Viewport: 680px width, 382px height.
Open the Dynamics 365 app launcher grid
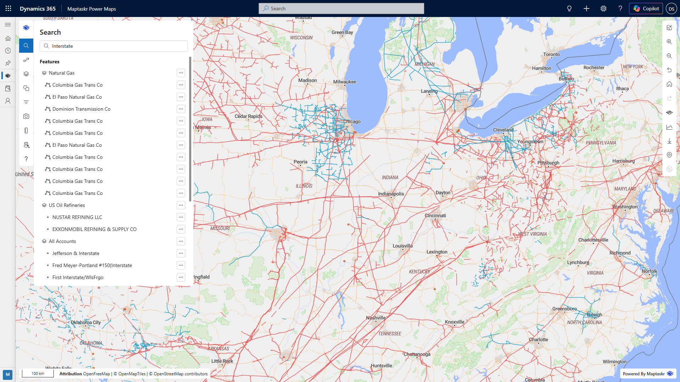8,8
